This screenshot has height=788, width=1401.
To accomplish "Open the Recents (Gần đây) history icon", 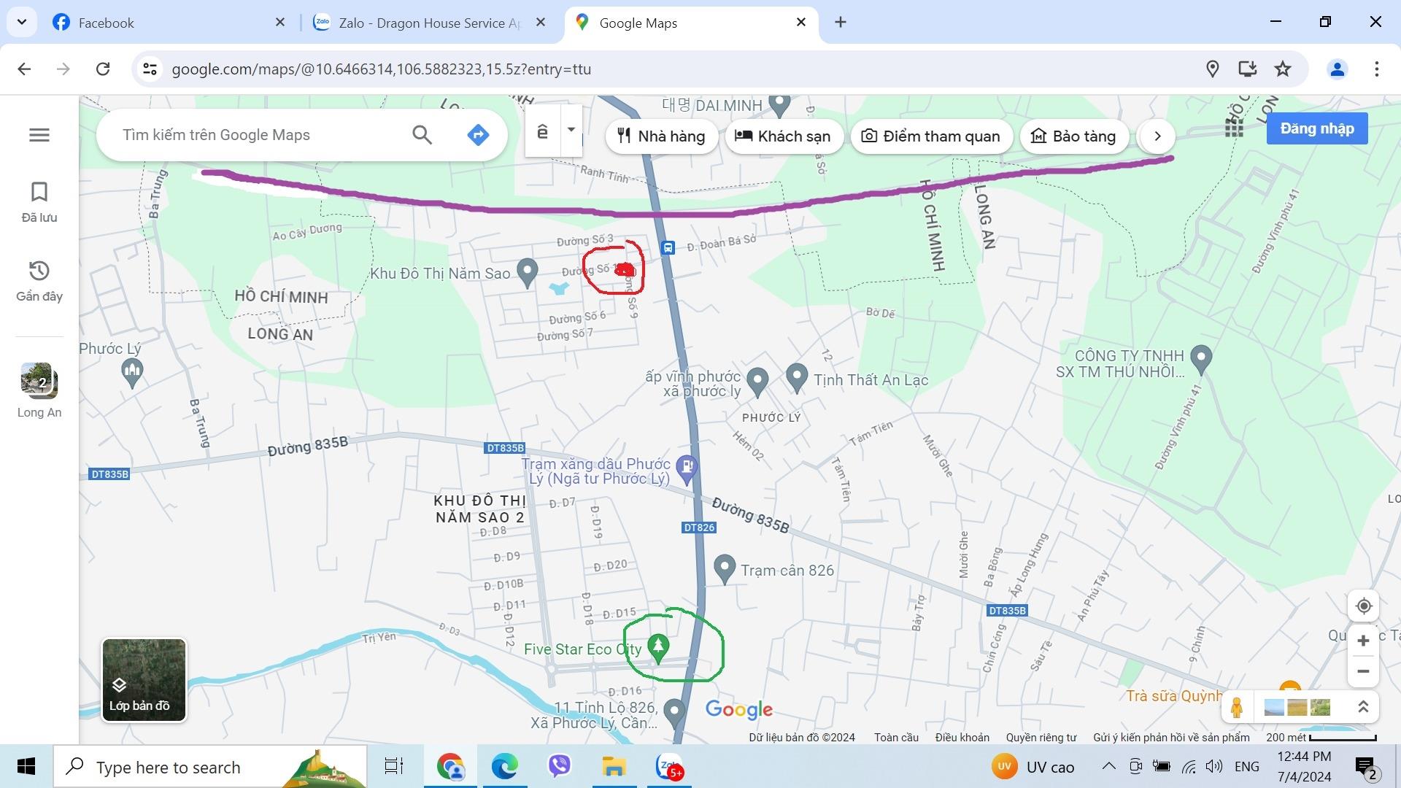I will 39,271.
